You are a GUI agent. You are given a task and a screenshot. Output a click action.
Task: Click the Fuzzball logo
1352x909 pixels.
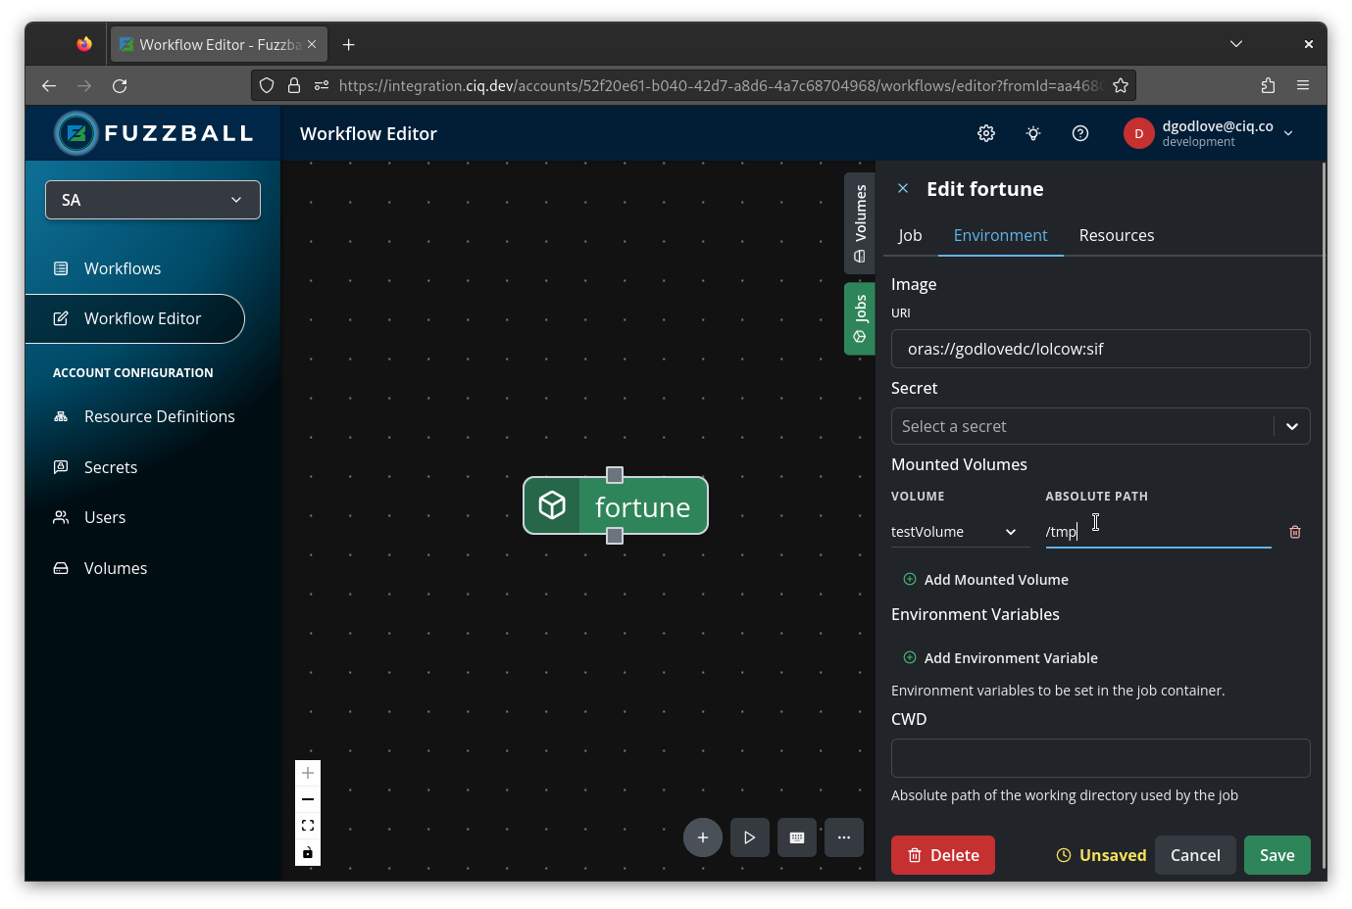click(154, 133)
